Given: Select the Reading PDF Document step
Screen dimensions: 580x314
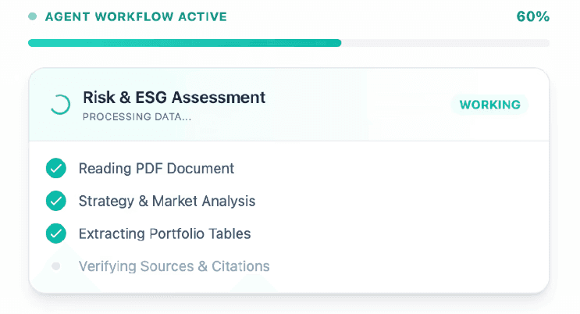Looking at the screenshot, I should point(156,168).
